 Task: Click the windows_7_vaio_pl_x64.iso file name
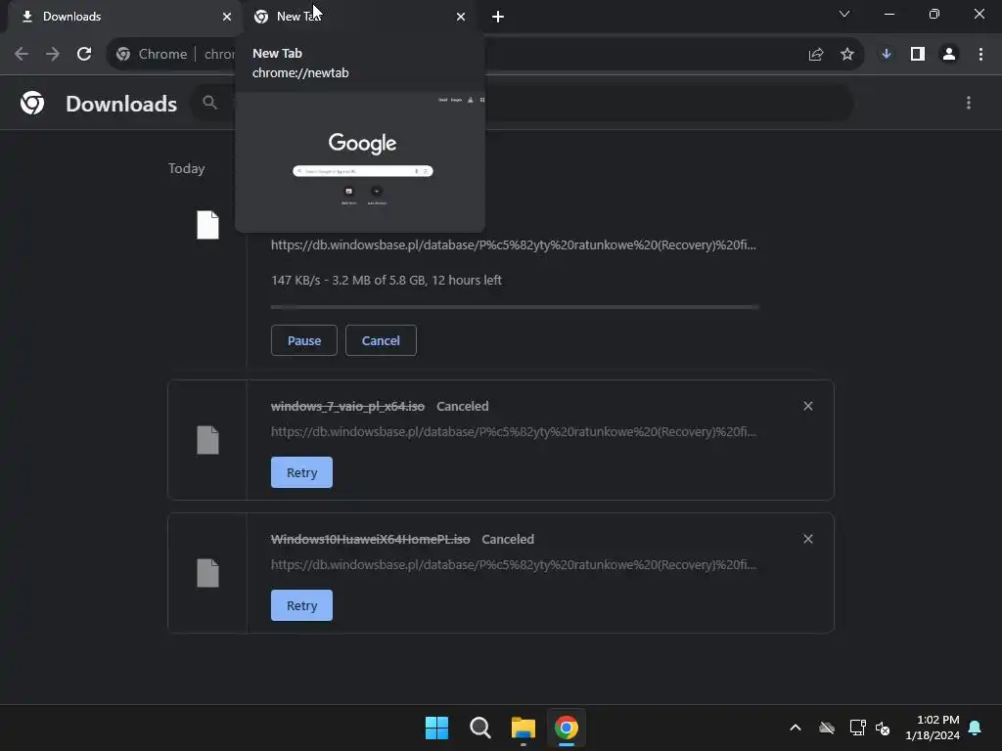click(x=347, y=406)
